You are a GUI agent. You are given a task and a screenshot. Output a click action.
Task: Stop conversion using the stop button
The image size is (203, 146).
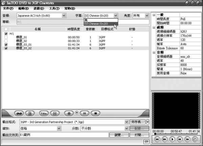(95, 113)
